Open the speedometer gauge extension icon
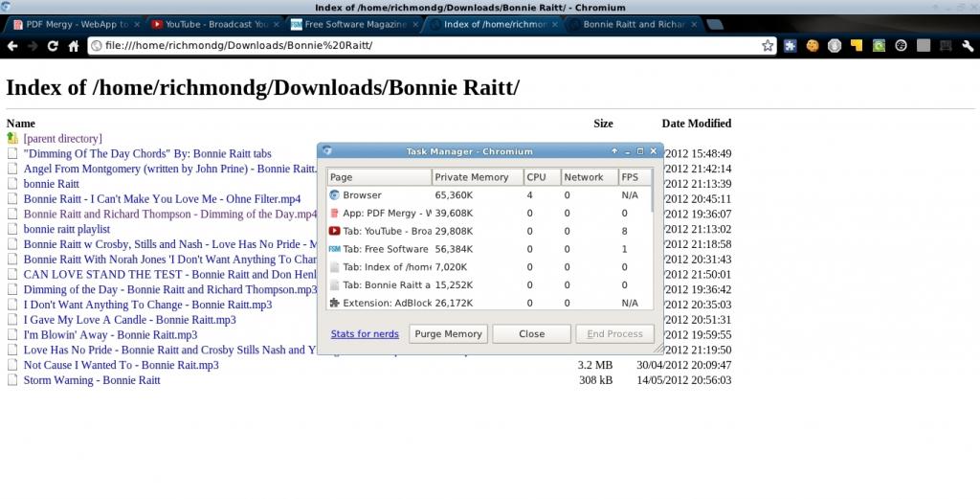 pyautogui.click(x=901, y=46)
